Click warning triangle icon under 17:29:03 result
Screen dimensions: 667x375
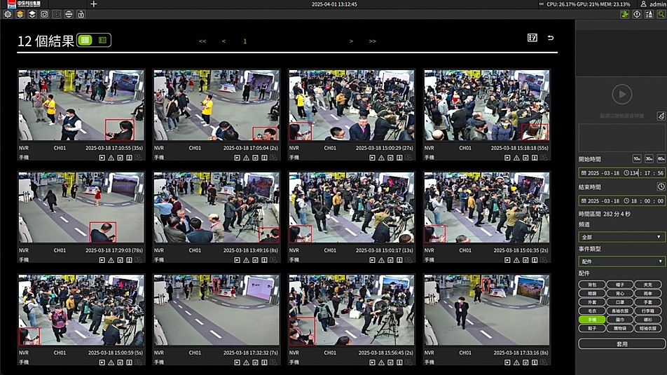[x=111, y=260]
